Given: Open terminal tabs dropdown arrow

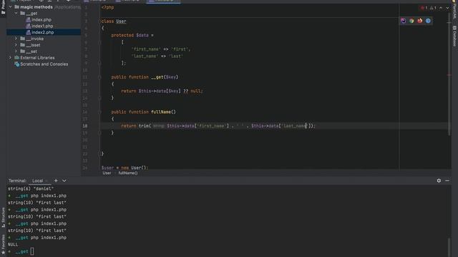Looking at the screenshot, I should (x=64, y=181).
